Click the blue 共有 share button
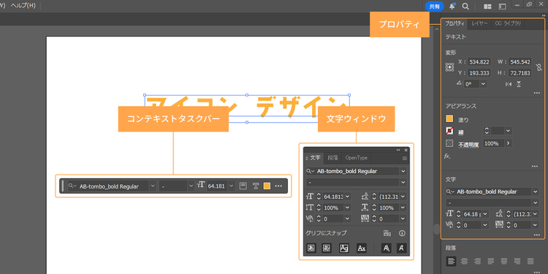Viewport: 548px width, 274px height. [x=435, y=7]
